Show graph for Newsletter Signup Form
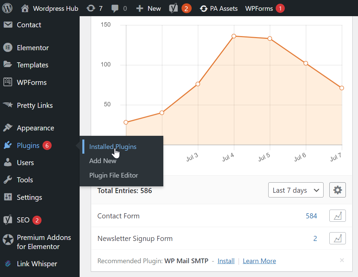This screenshot has width=358, height=277. (337, 238)
